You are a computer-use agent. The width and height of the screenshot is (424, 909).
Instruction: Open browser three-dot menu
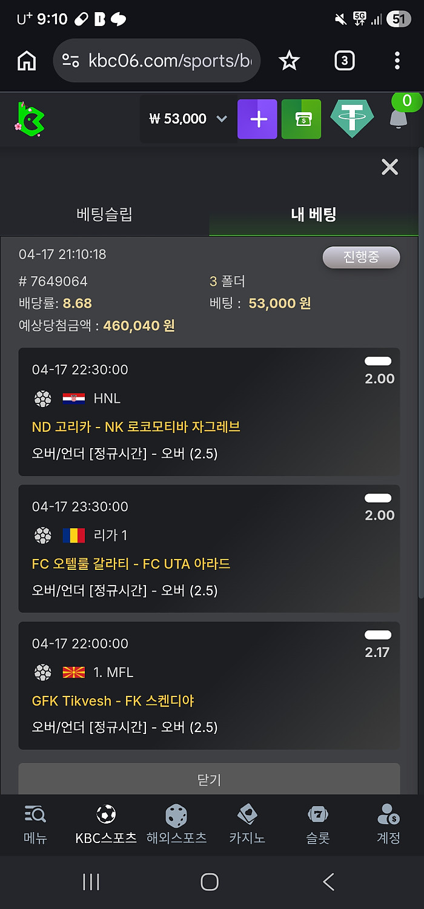(x=397, y=61)
